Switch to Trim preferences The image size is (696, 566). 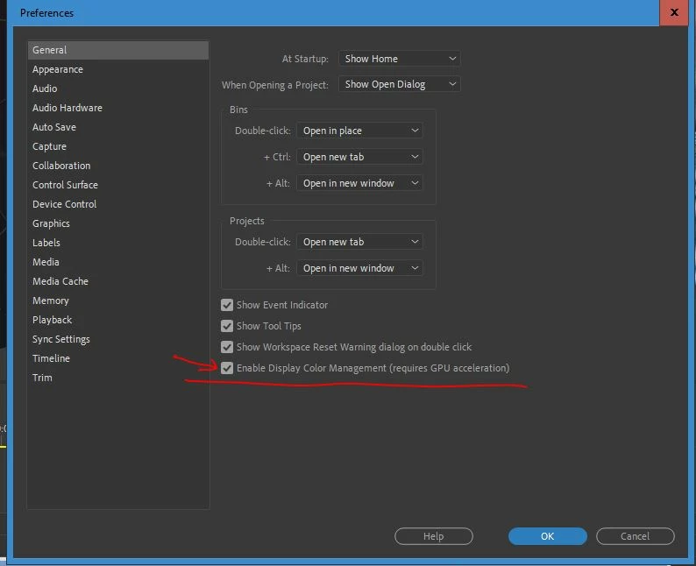[x=118, y=378]
